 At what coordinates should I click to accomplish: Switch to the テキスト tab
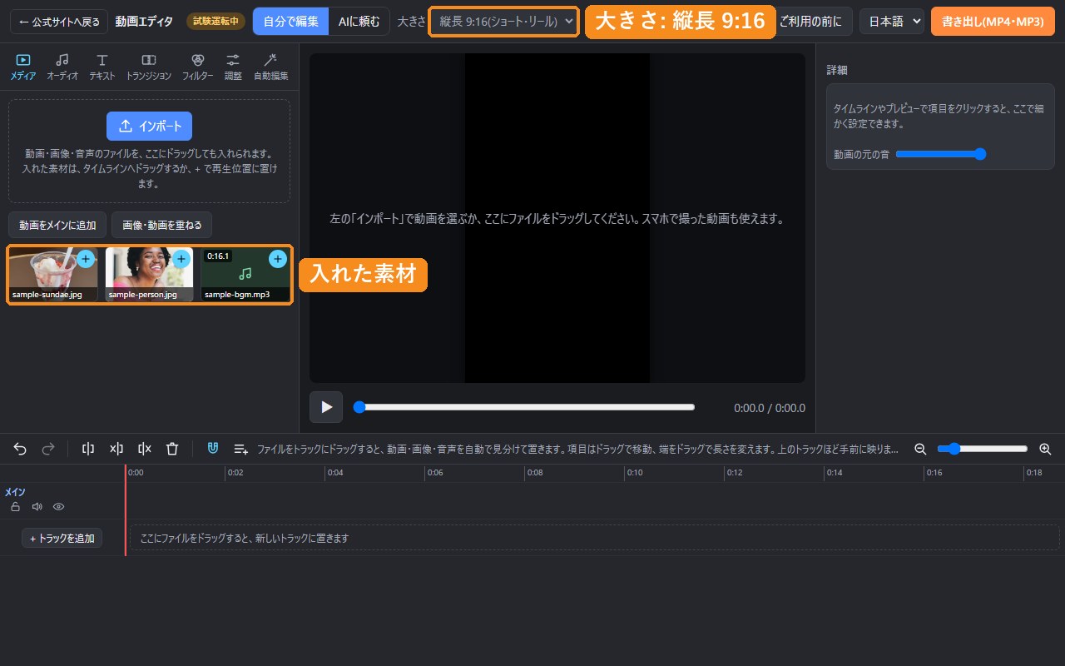pyautogui.click(x=102, y=67)
